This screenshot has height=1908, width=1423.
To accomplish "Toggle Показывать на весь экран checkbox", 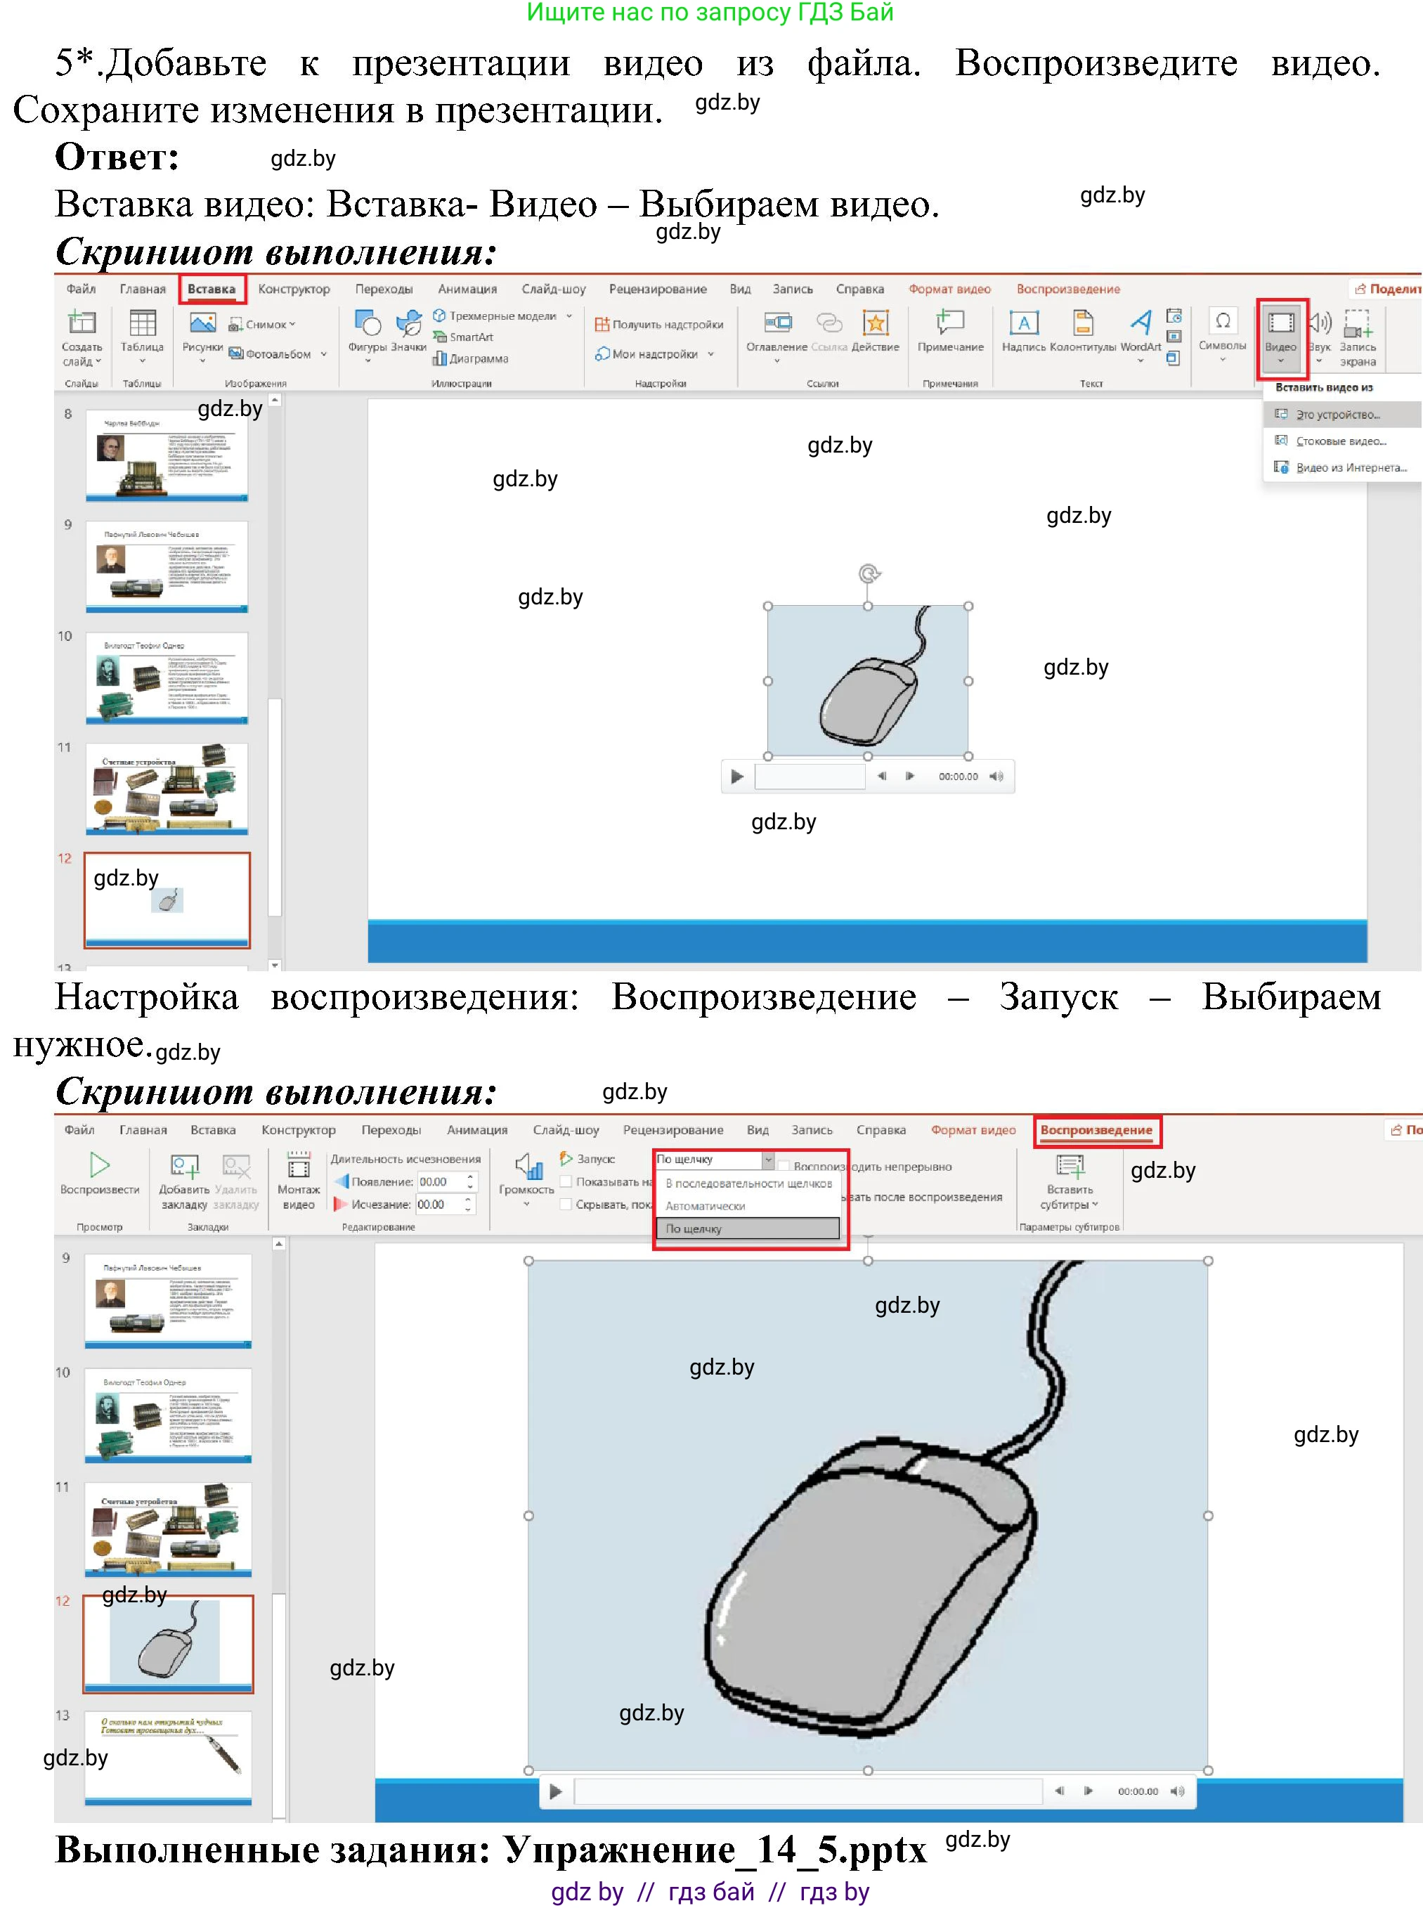I will point(566,1182).
